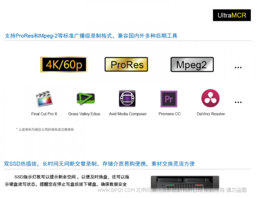Click the Final Cut Pro X clapperboard icon
Viewport: 257px width, 198px height.
[44, 99]
